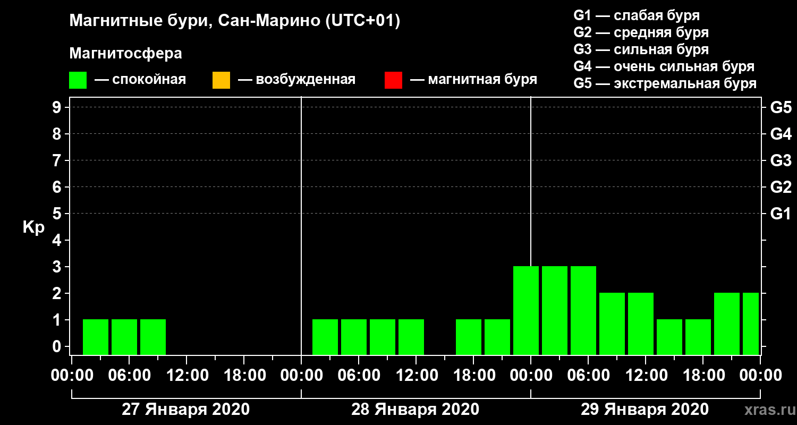
Task: Click the '18:00' time label of 27 Января
Action: (244, 376)
